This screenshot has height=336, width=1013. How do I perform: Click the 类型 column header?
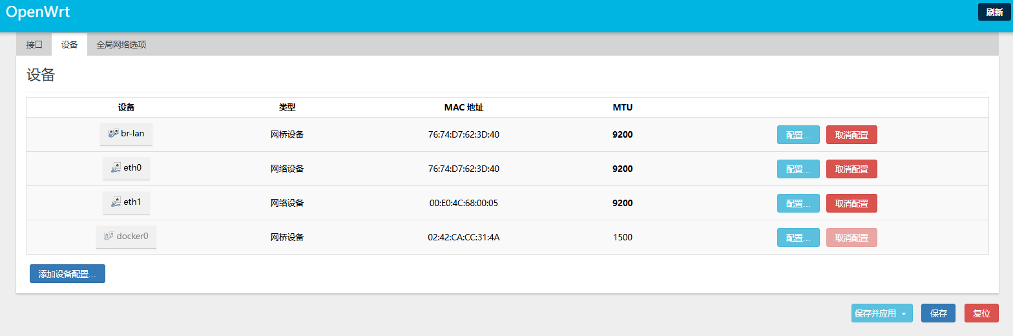tap(287, 107)
